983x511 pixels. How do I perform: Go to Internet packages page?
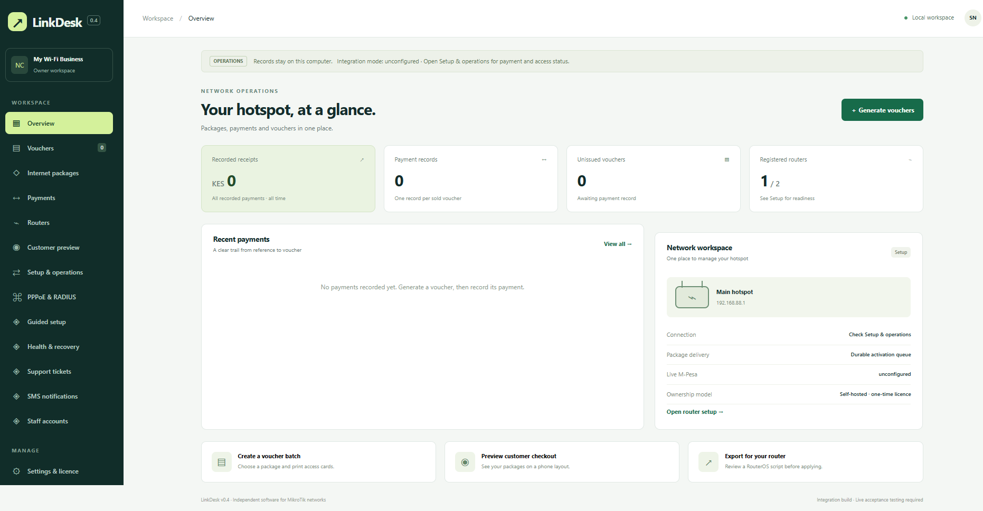59,173
